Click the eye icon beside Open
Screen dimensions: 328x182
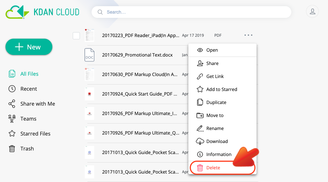pos(200,50)
